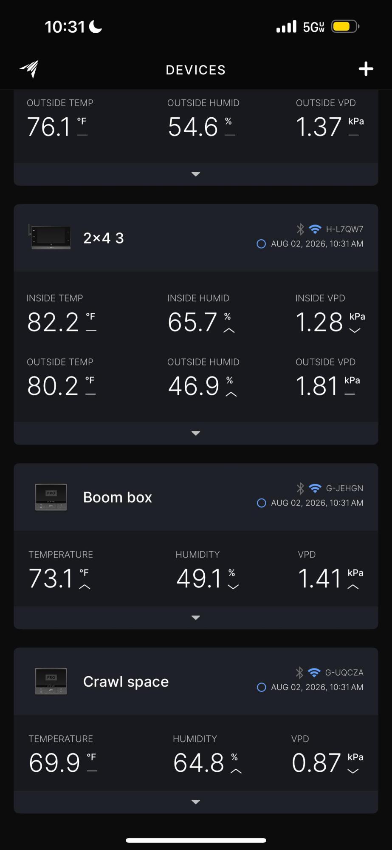392x850 pixels.
Task: Expand the Boom box device card
Action: 196,618
